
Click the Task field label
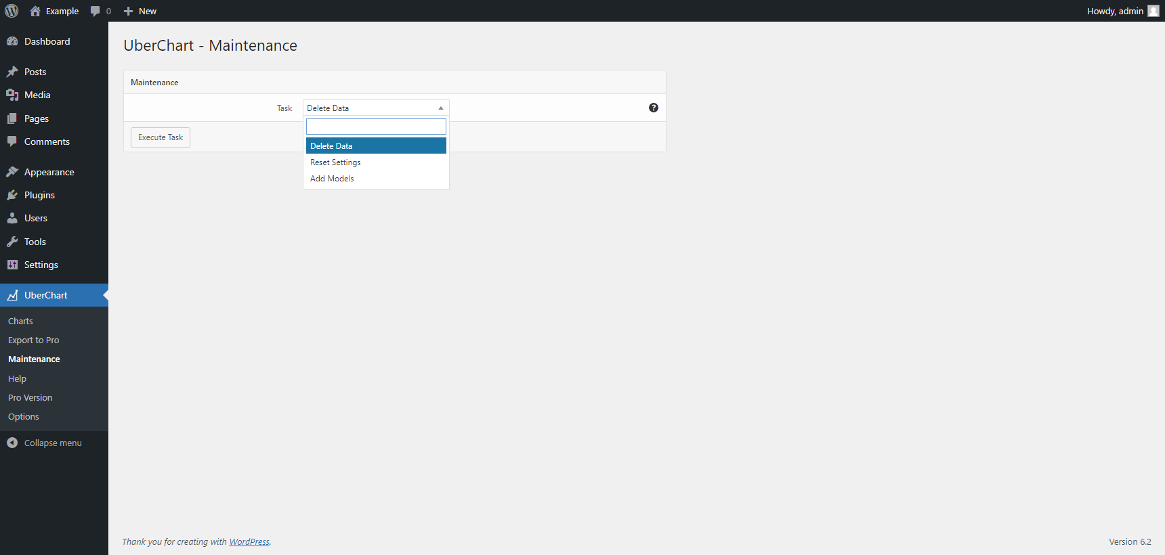coord(284,108)
